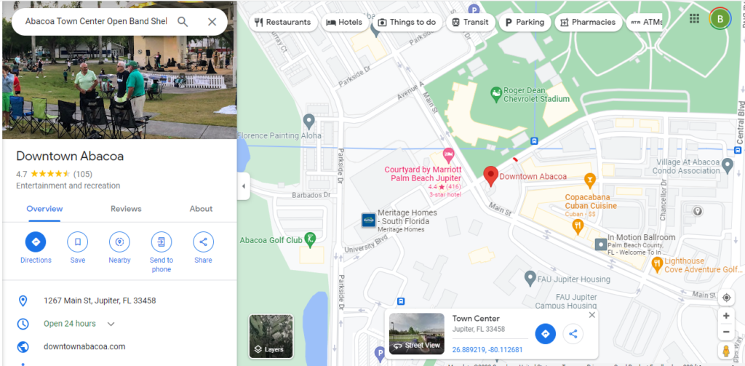Zoom in with the plus button
The image size is (745, 366).
click(x=726, y=316)
